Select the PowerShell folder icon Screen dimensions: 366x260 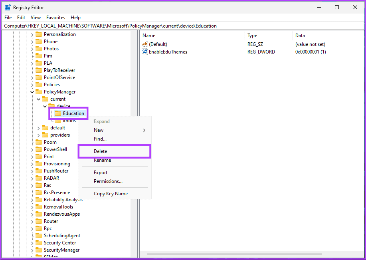pyautogui.click(x=38, y=149)
